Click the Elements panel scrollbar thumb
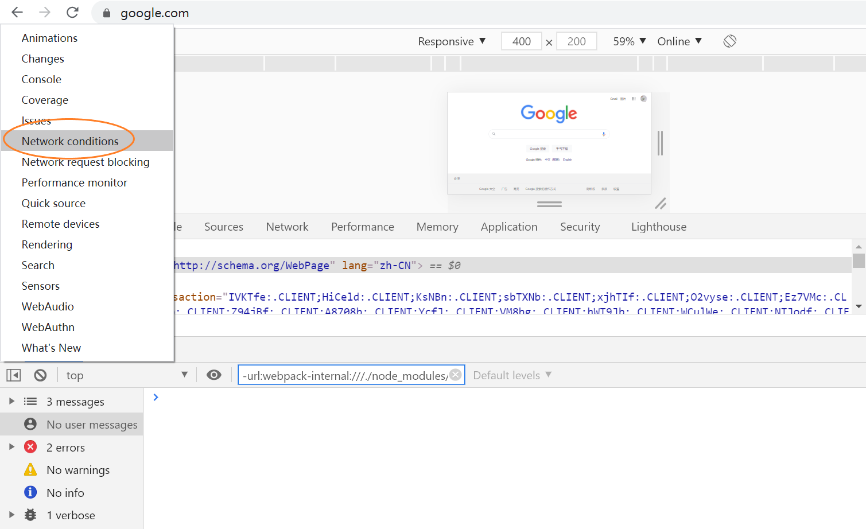This screenshot has height=529, width=866. coord(859,260)
